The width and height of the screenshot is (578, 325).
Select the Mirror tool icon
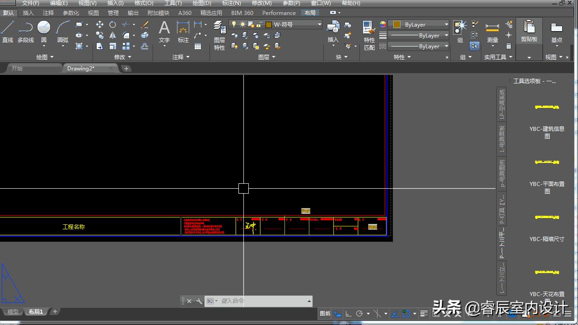112,35
